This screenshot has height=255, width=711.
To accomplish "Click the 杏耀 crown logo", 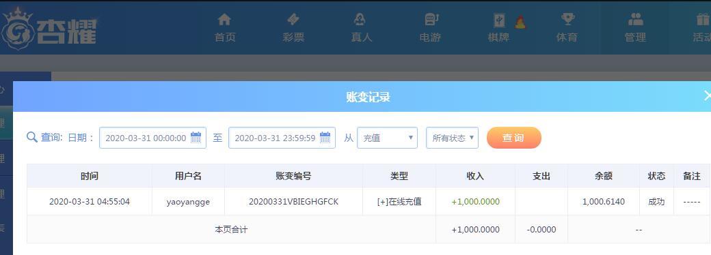I will coord(17,28).
